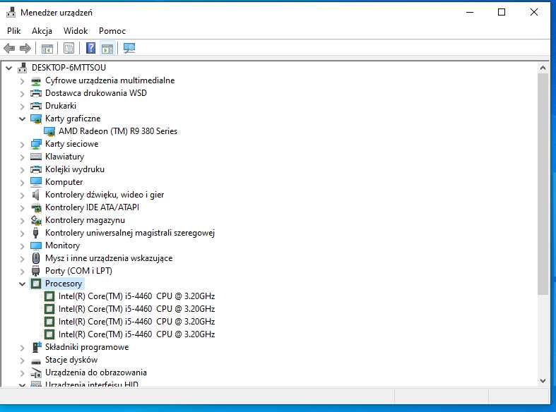Image resolution: width=556 pixels, height=412 pixels.
Task: Toggle the action pane toolbar icon
Action: point(107,48)
